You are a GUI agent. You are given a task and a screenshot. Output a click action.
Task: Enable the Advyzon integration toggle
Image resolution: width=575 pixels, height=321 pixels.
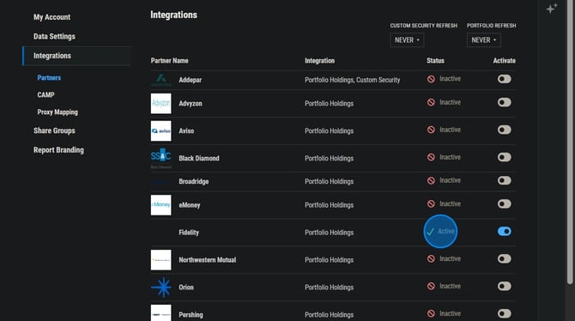pyautogui.click(x=505, y=102)
